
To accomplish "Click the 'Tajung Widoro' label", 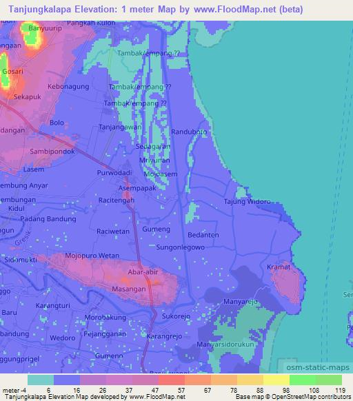I will pyautogui.click(x=248, y=201).
